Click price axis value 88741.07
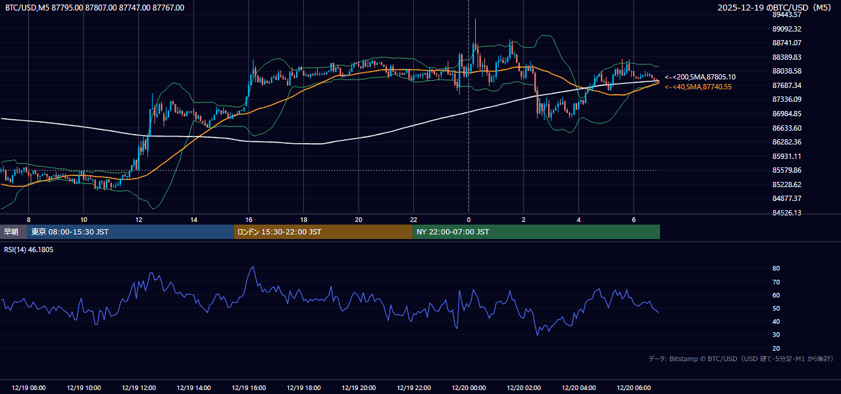The height and width of the screenshot is (394, 841). click(787, 43)
